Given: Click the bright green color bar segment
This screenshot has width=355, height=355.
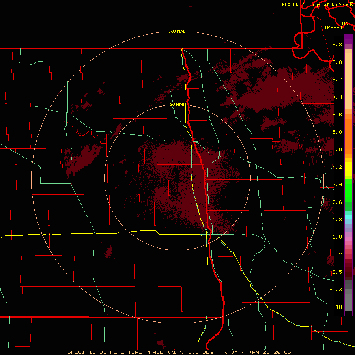Looking at the screenshot, I should pyautogui.click(x=348, y=190).
